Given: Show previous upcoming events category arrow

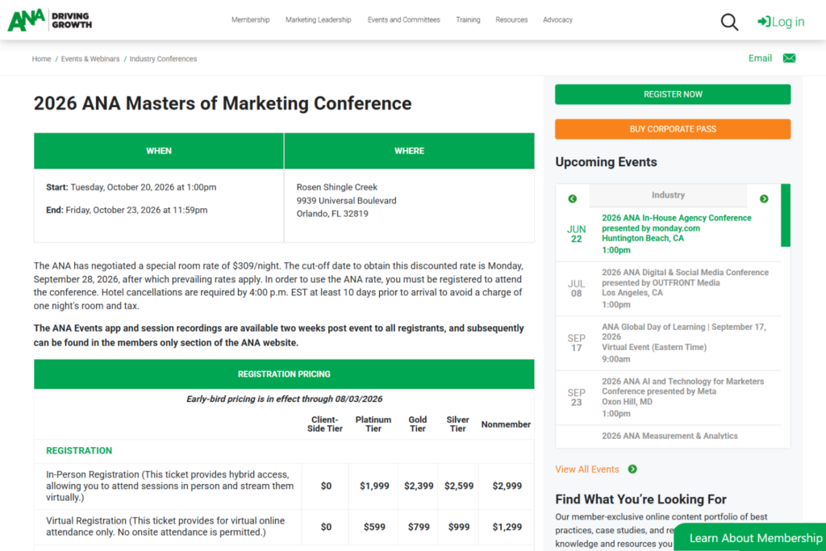Looking at the screenshot, I should (x=572, y=198).
